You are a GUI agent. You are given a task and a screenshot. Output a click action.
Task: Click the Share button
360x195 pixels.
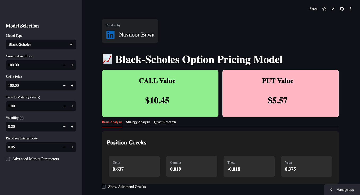(x=313, y=9)
